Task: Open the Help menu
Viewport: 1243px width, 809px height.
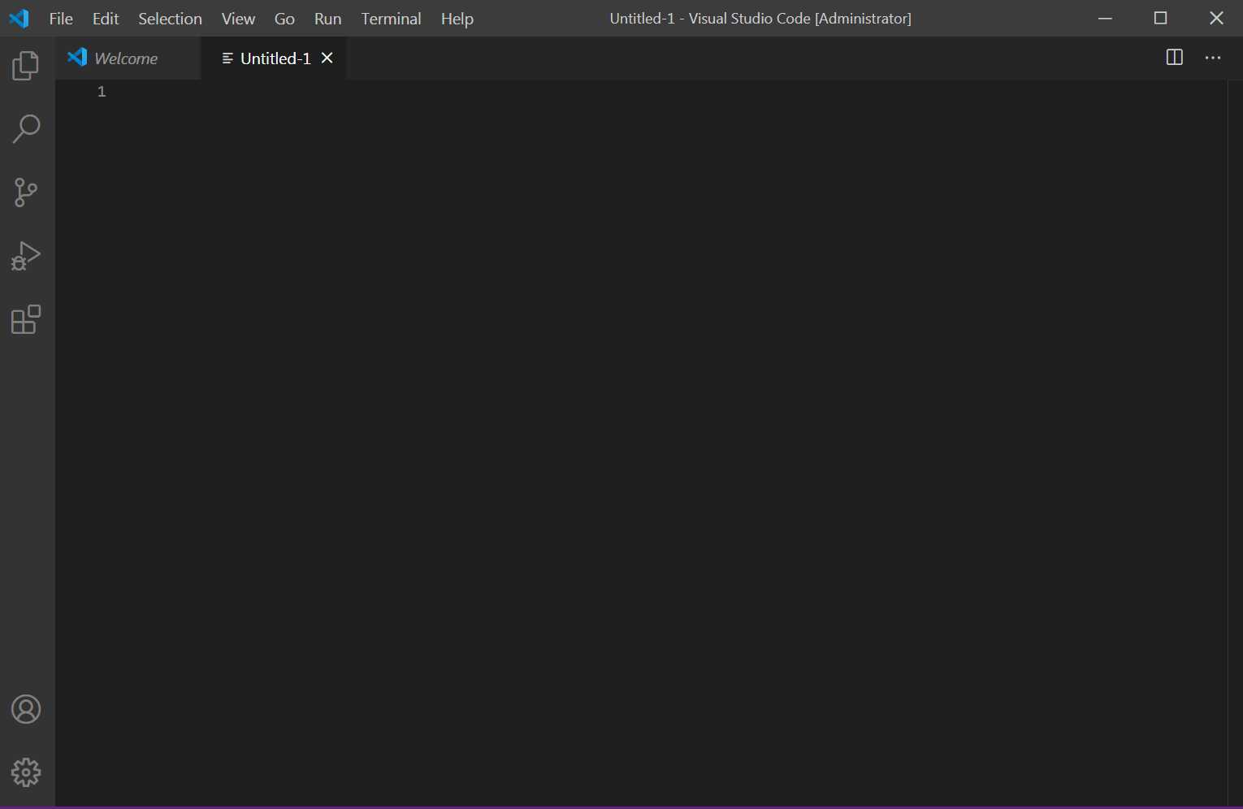Action: click(x=457, y=19)
